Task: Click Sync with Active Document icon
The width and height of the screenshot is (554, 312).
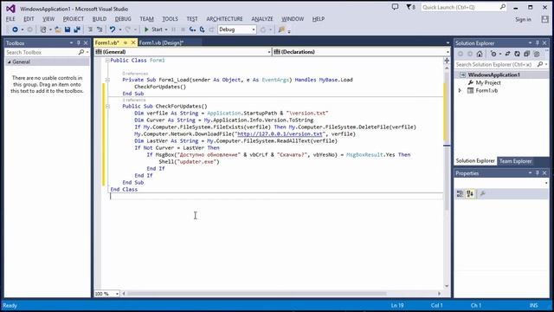Action: coord(508,54)
